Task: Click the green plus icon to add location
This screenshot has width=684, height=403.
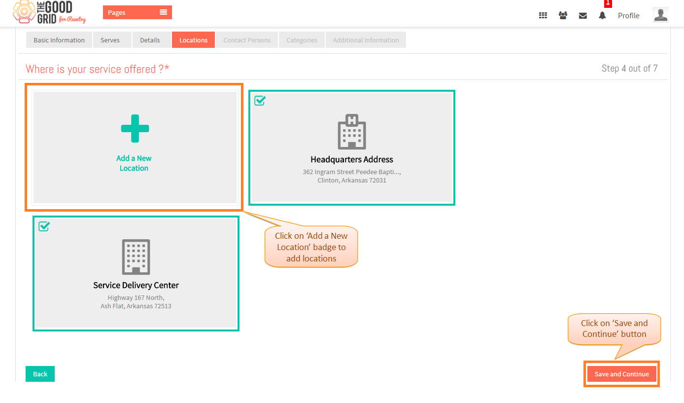Action: pyautogui.click(x=135, y=129)
